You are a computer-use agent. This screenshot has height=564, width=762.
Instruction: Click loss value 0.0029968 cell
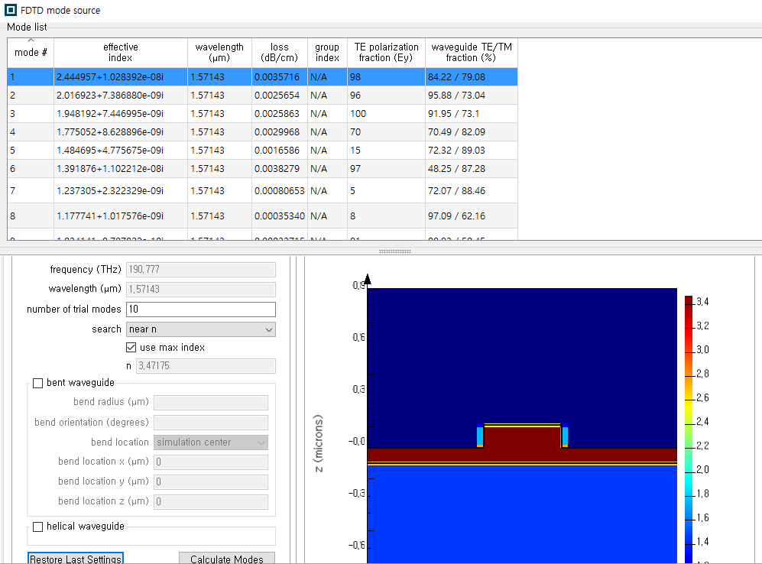click(280, 132)
